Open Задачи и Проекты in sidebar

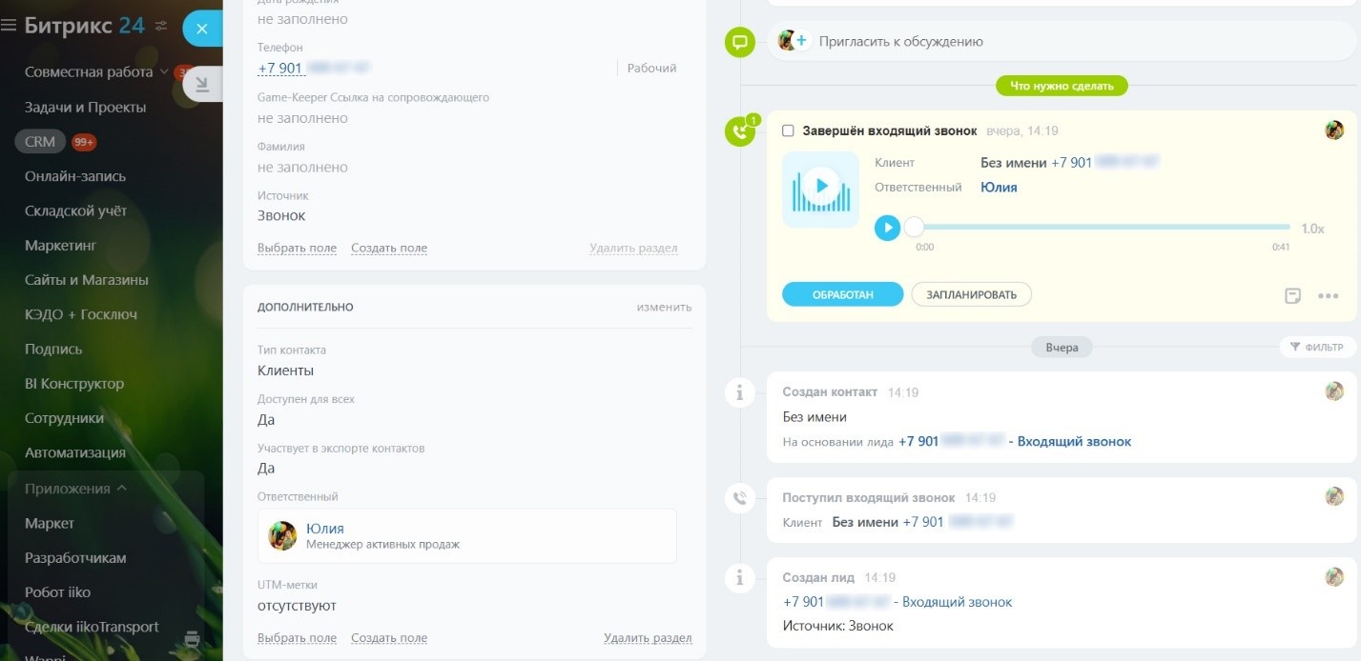pyautogui.click(x=86, y=107)
